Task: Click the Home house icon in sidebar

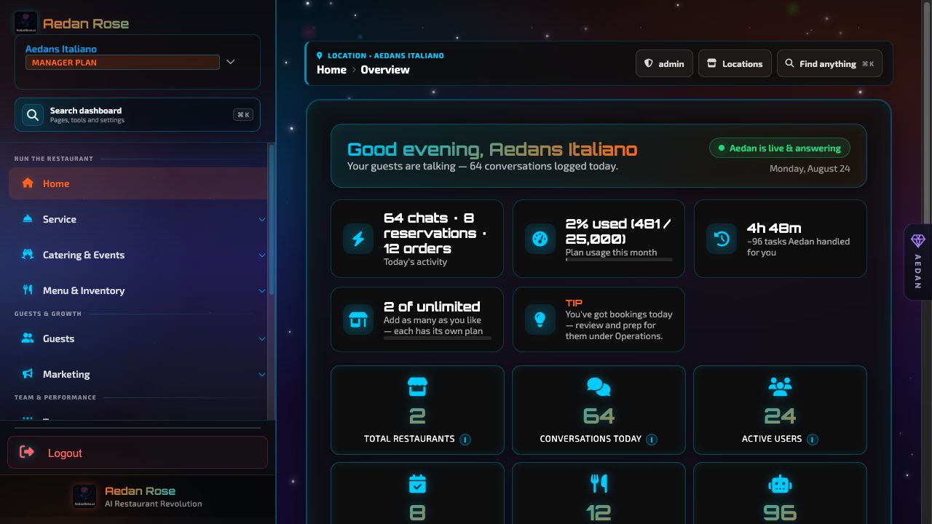Action: point(28,183)
